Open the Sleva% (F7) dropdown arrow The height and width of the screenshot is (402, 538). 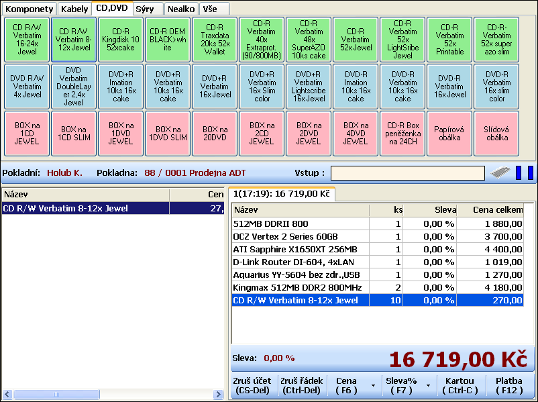pyautogui.click(x=428, y=385)
